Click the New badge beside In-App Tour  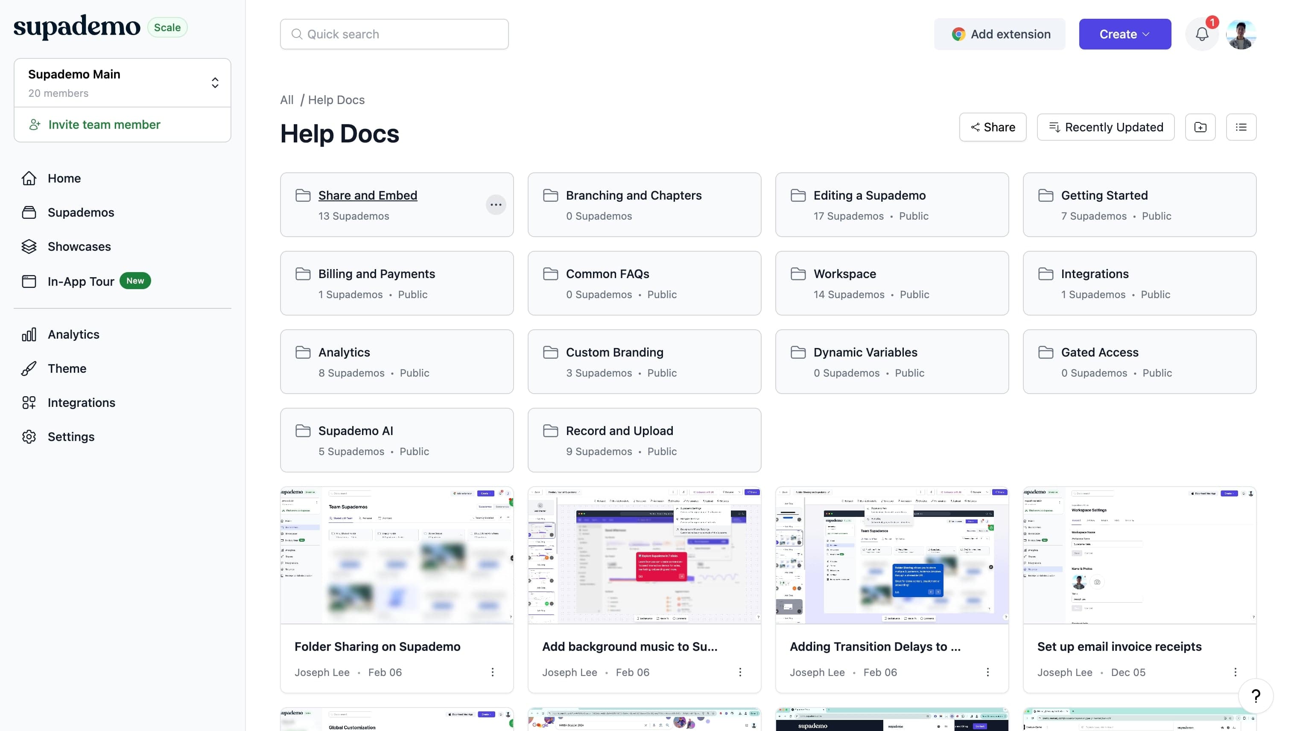(135, 281)
